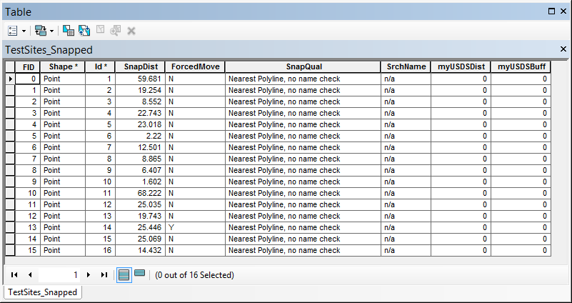Select row with FID 0 via row selector
This screenshot has width=572, height=303.
(x=10, y=79)
